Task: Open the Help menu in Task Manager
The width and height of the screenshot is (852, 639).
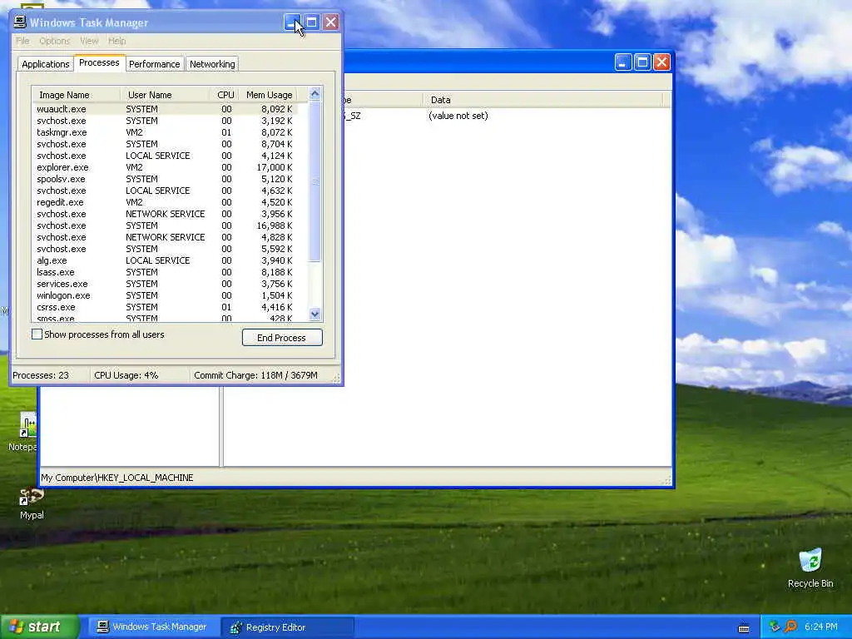Action: [116, 41]
